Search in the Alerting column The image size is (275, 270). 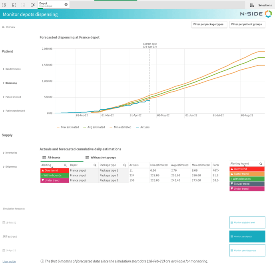pos(65,165)
